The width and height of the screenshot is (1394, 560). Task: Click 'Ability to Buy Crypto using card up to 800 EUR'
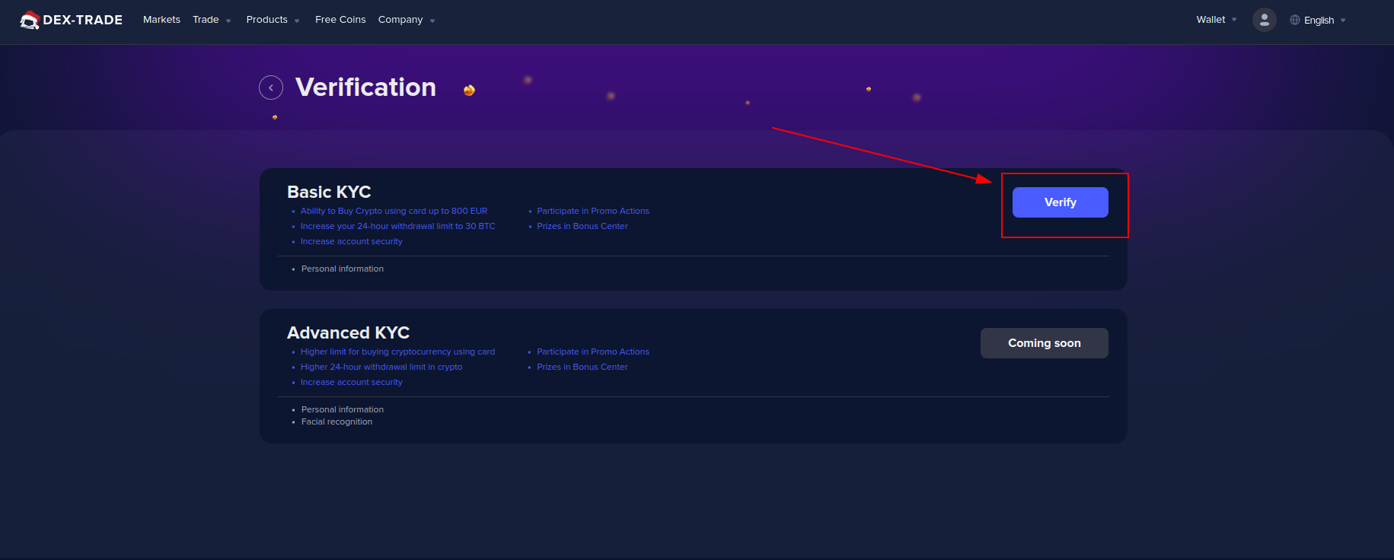pos(394,211)
